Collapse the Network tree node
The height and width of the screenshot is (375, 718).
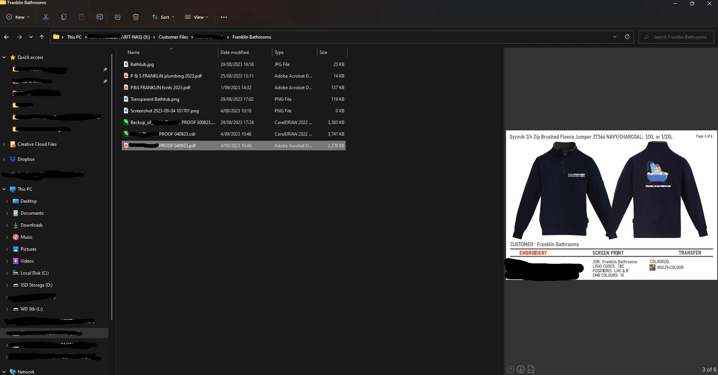4,372
